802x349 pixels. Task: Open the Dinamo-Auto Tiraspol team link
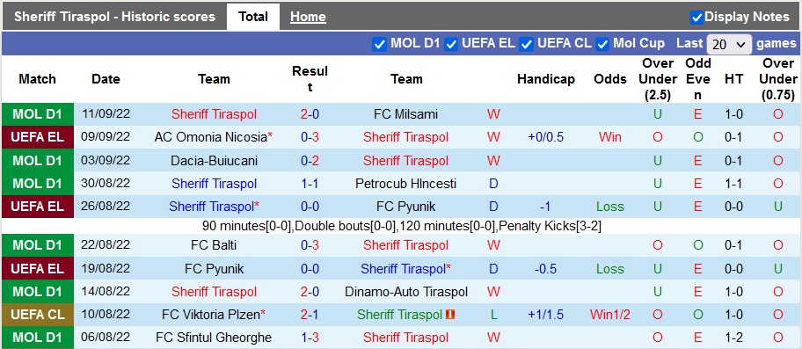pyautogui.click(x=406, y=292)
